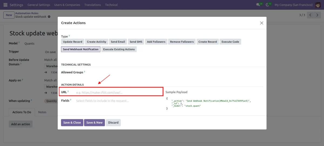324x146 pixels.
Task: Open the My Company (San Francisco) switcher
Action: (293, 5)
